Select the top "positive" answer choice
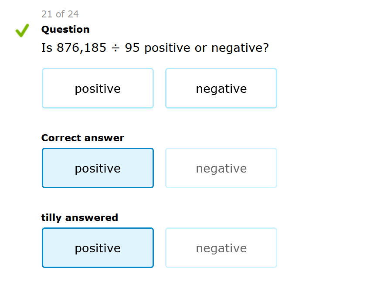 point(98,88)
